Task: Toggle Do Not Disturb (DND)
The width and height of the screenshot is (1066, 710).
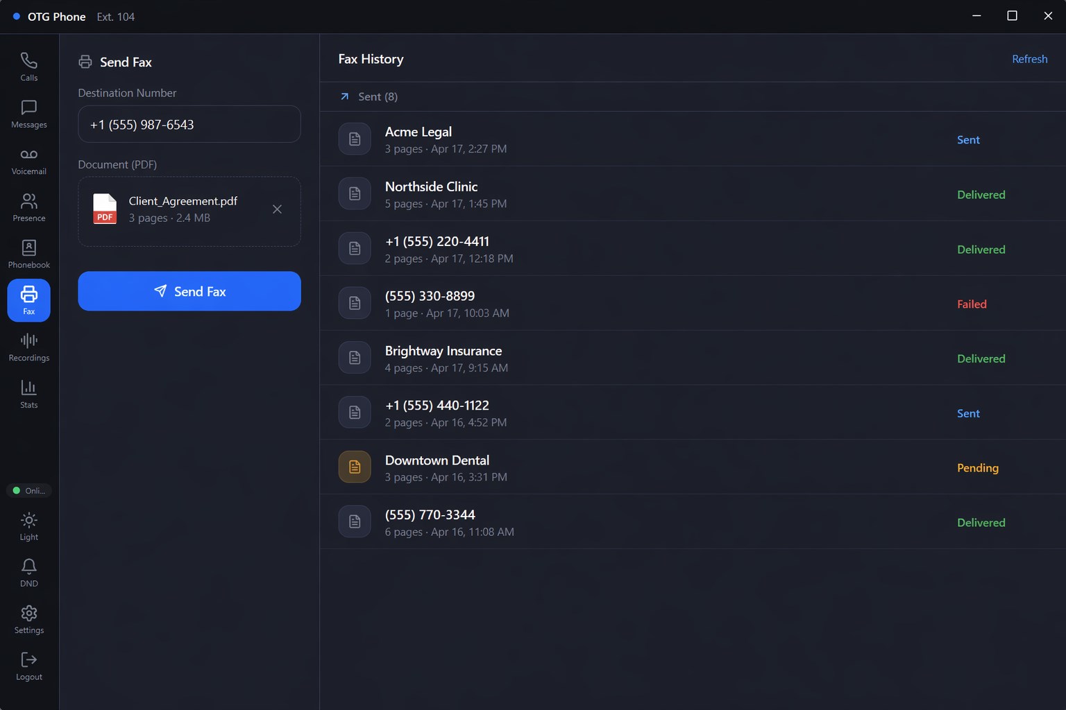Action: click(x=29, y=573)
